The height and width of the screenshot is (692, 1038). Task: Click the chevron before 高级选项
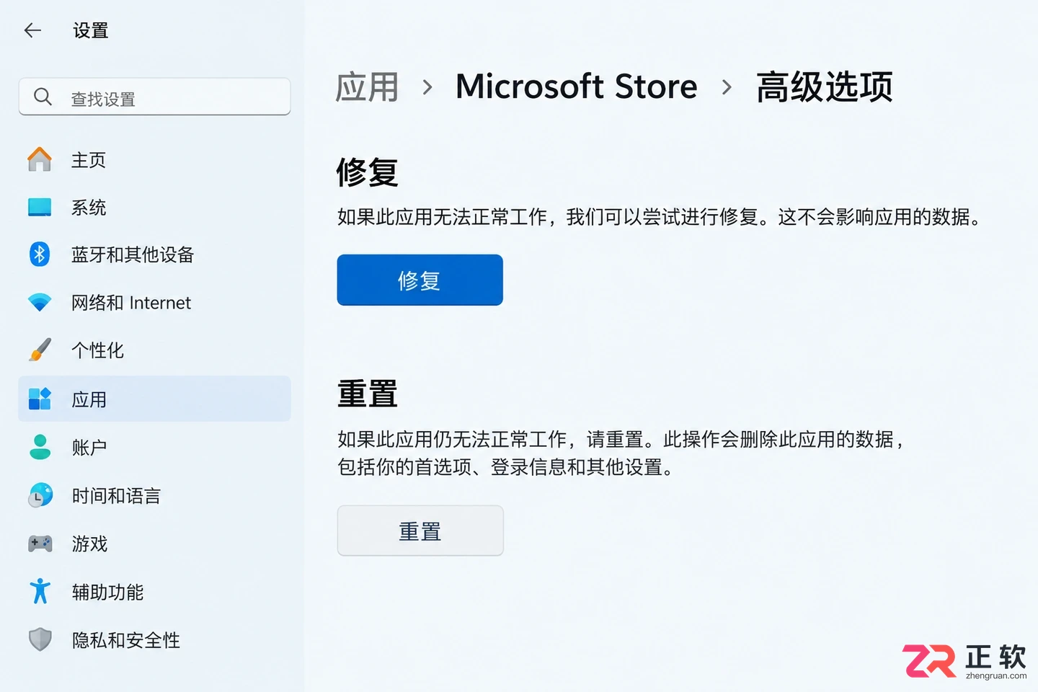(x=727, y=88)
